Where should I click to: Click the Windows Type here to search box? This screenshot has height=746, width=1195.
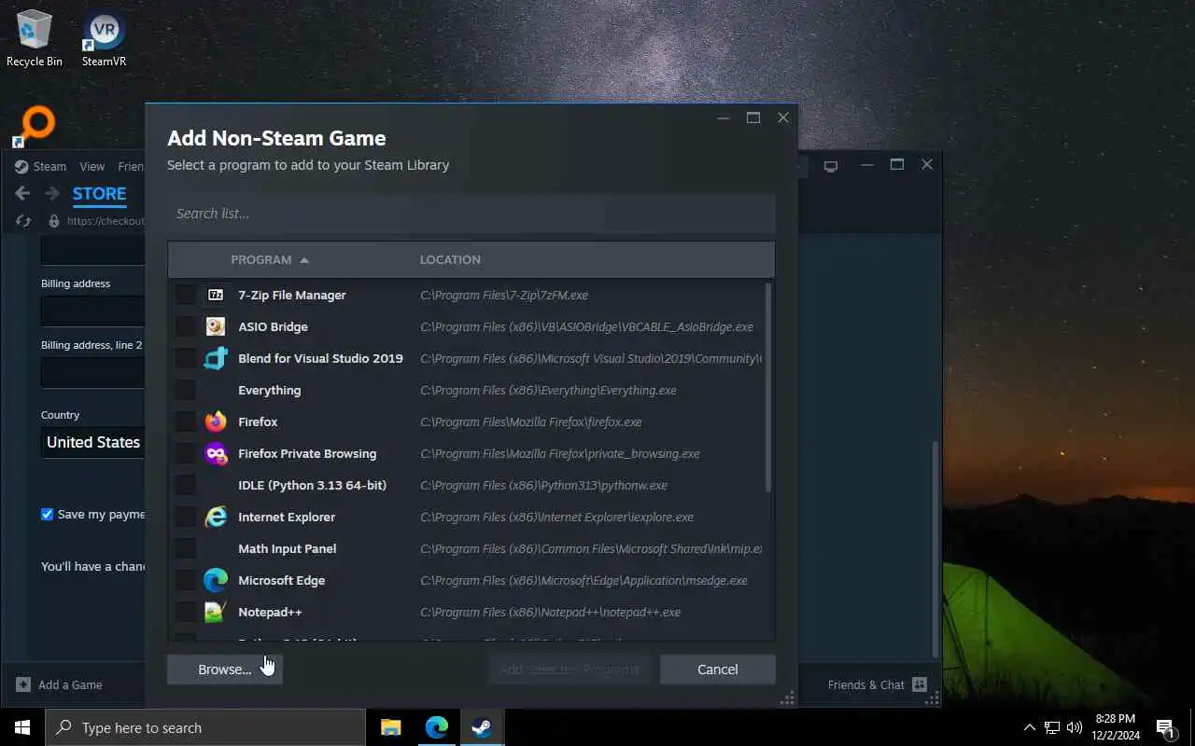pos(205,727)
